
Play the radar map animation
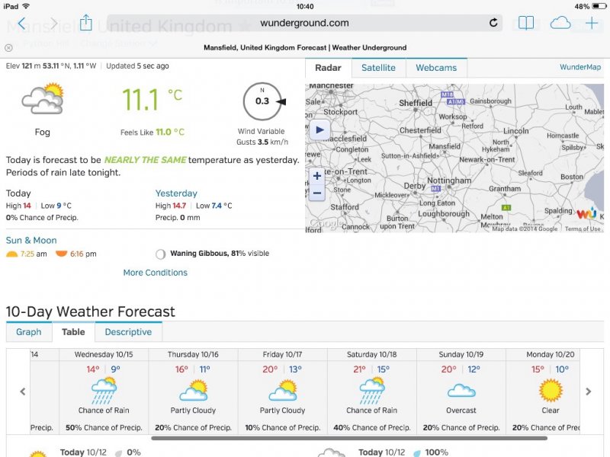click(x=319, y=129)
